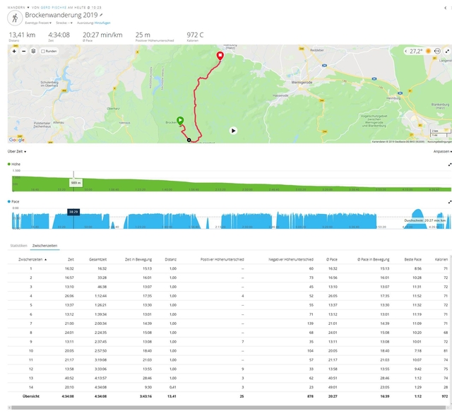Enable the Runden checkbox on the map
452x416 pixels.
tap(44, 51)
